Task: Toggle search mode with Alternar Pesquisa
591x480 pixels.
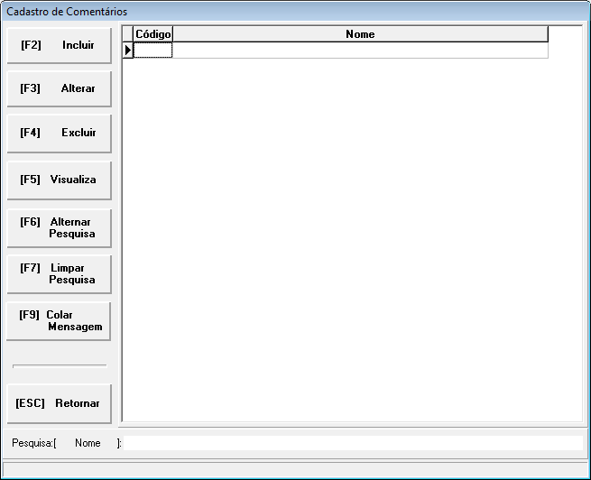Action: click(59, 227)
